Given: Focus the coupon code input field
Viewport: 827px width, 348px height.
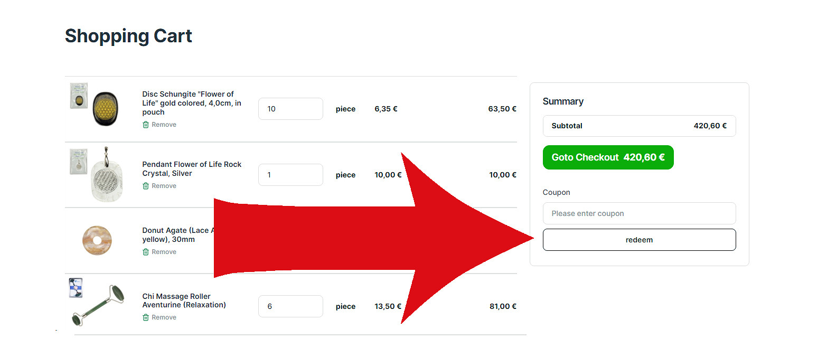Looking at the screenshot, I should click(639, 213).
